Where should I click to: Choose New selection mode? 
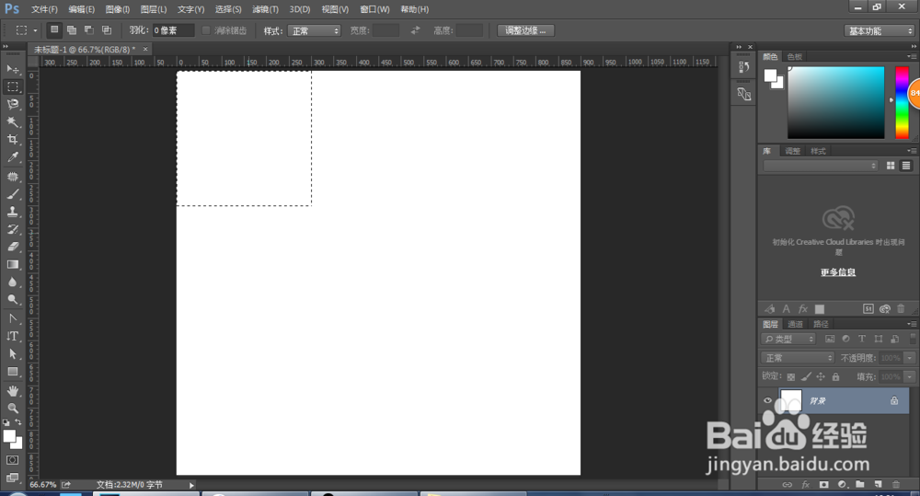coord(54,30)
